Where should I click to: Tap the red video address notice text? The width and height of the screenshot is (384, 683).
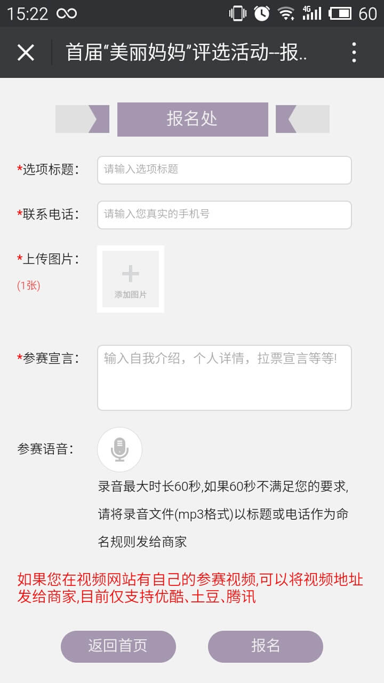coord(190,587)
